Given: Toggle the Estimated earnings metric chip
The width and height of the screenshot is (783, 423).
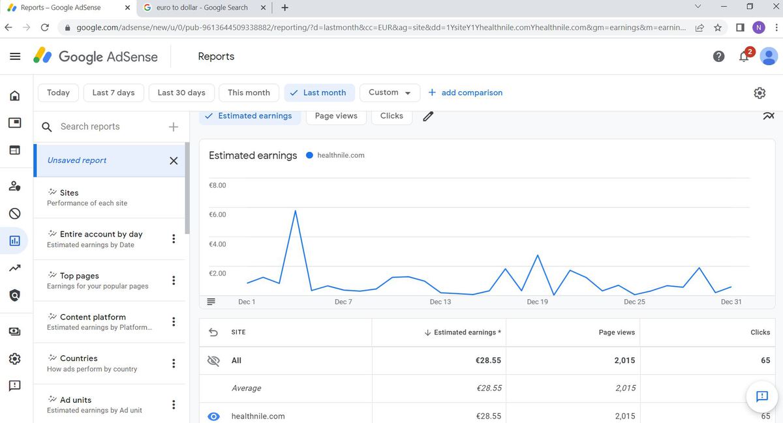Looking at the screenshot, I should click(x=250, y=116).
